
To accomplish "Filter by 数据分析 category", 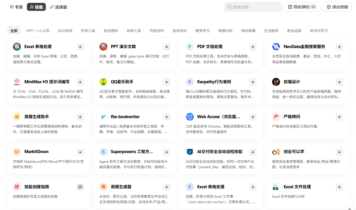I will point(225,31).
